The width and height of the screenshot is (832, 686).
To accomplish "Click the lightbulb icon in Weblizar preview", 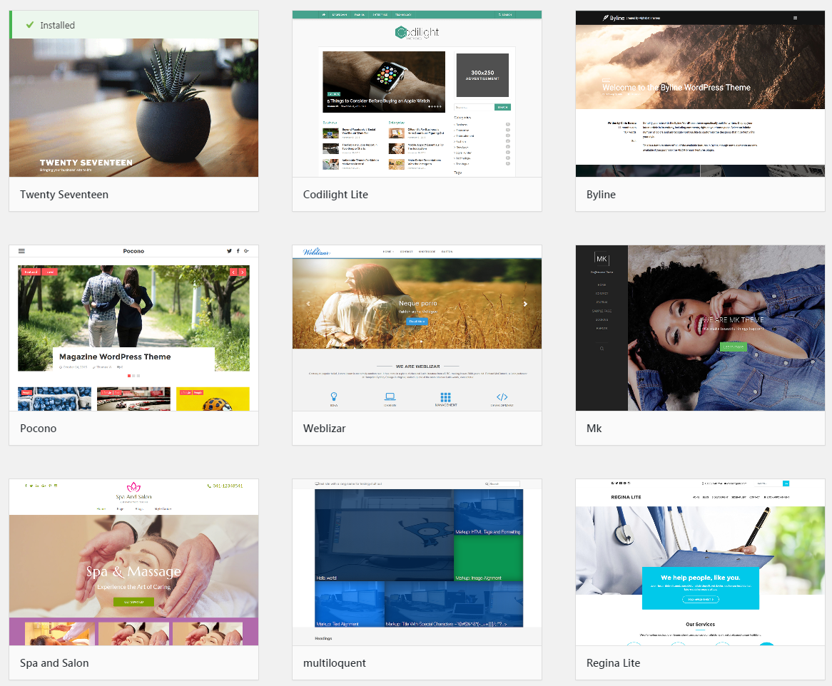I will pos(333,397).
